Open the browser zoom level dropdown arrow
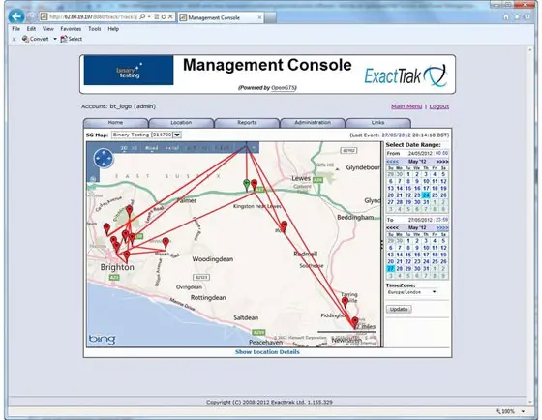Screen dimensions: 542x420 (523, 411)
